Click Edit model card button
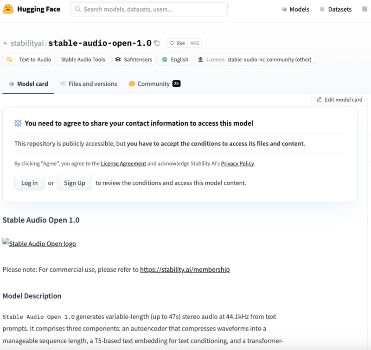 [x=339, y=100]
